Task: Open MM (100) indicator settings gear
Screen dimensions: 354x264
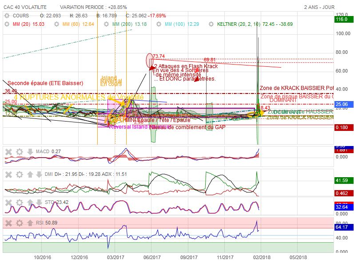Action: pos(159,24)
